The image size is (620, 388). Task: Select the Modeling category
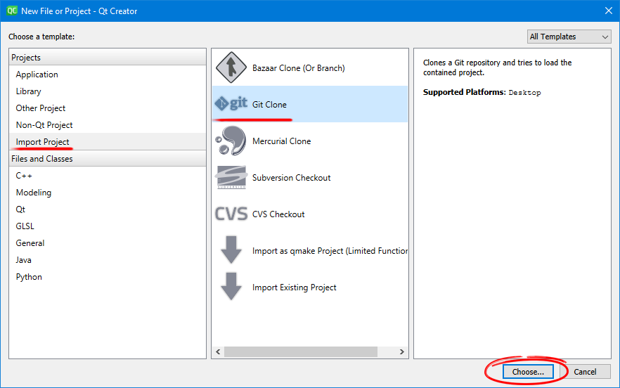click(x=34, y=193)
